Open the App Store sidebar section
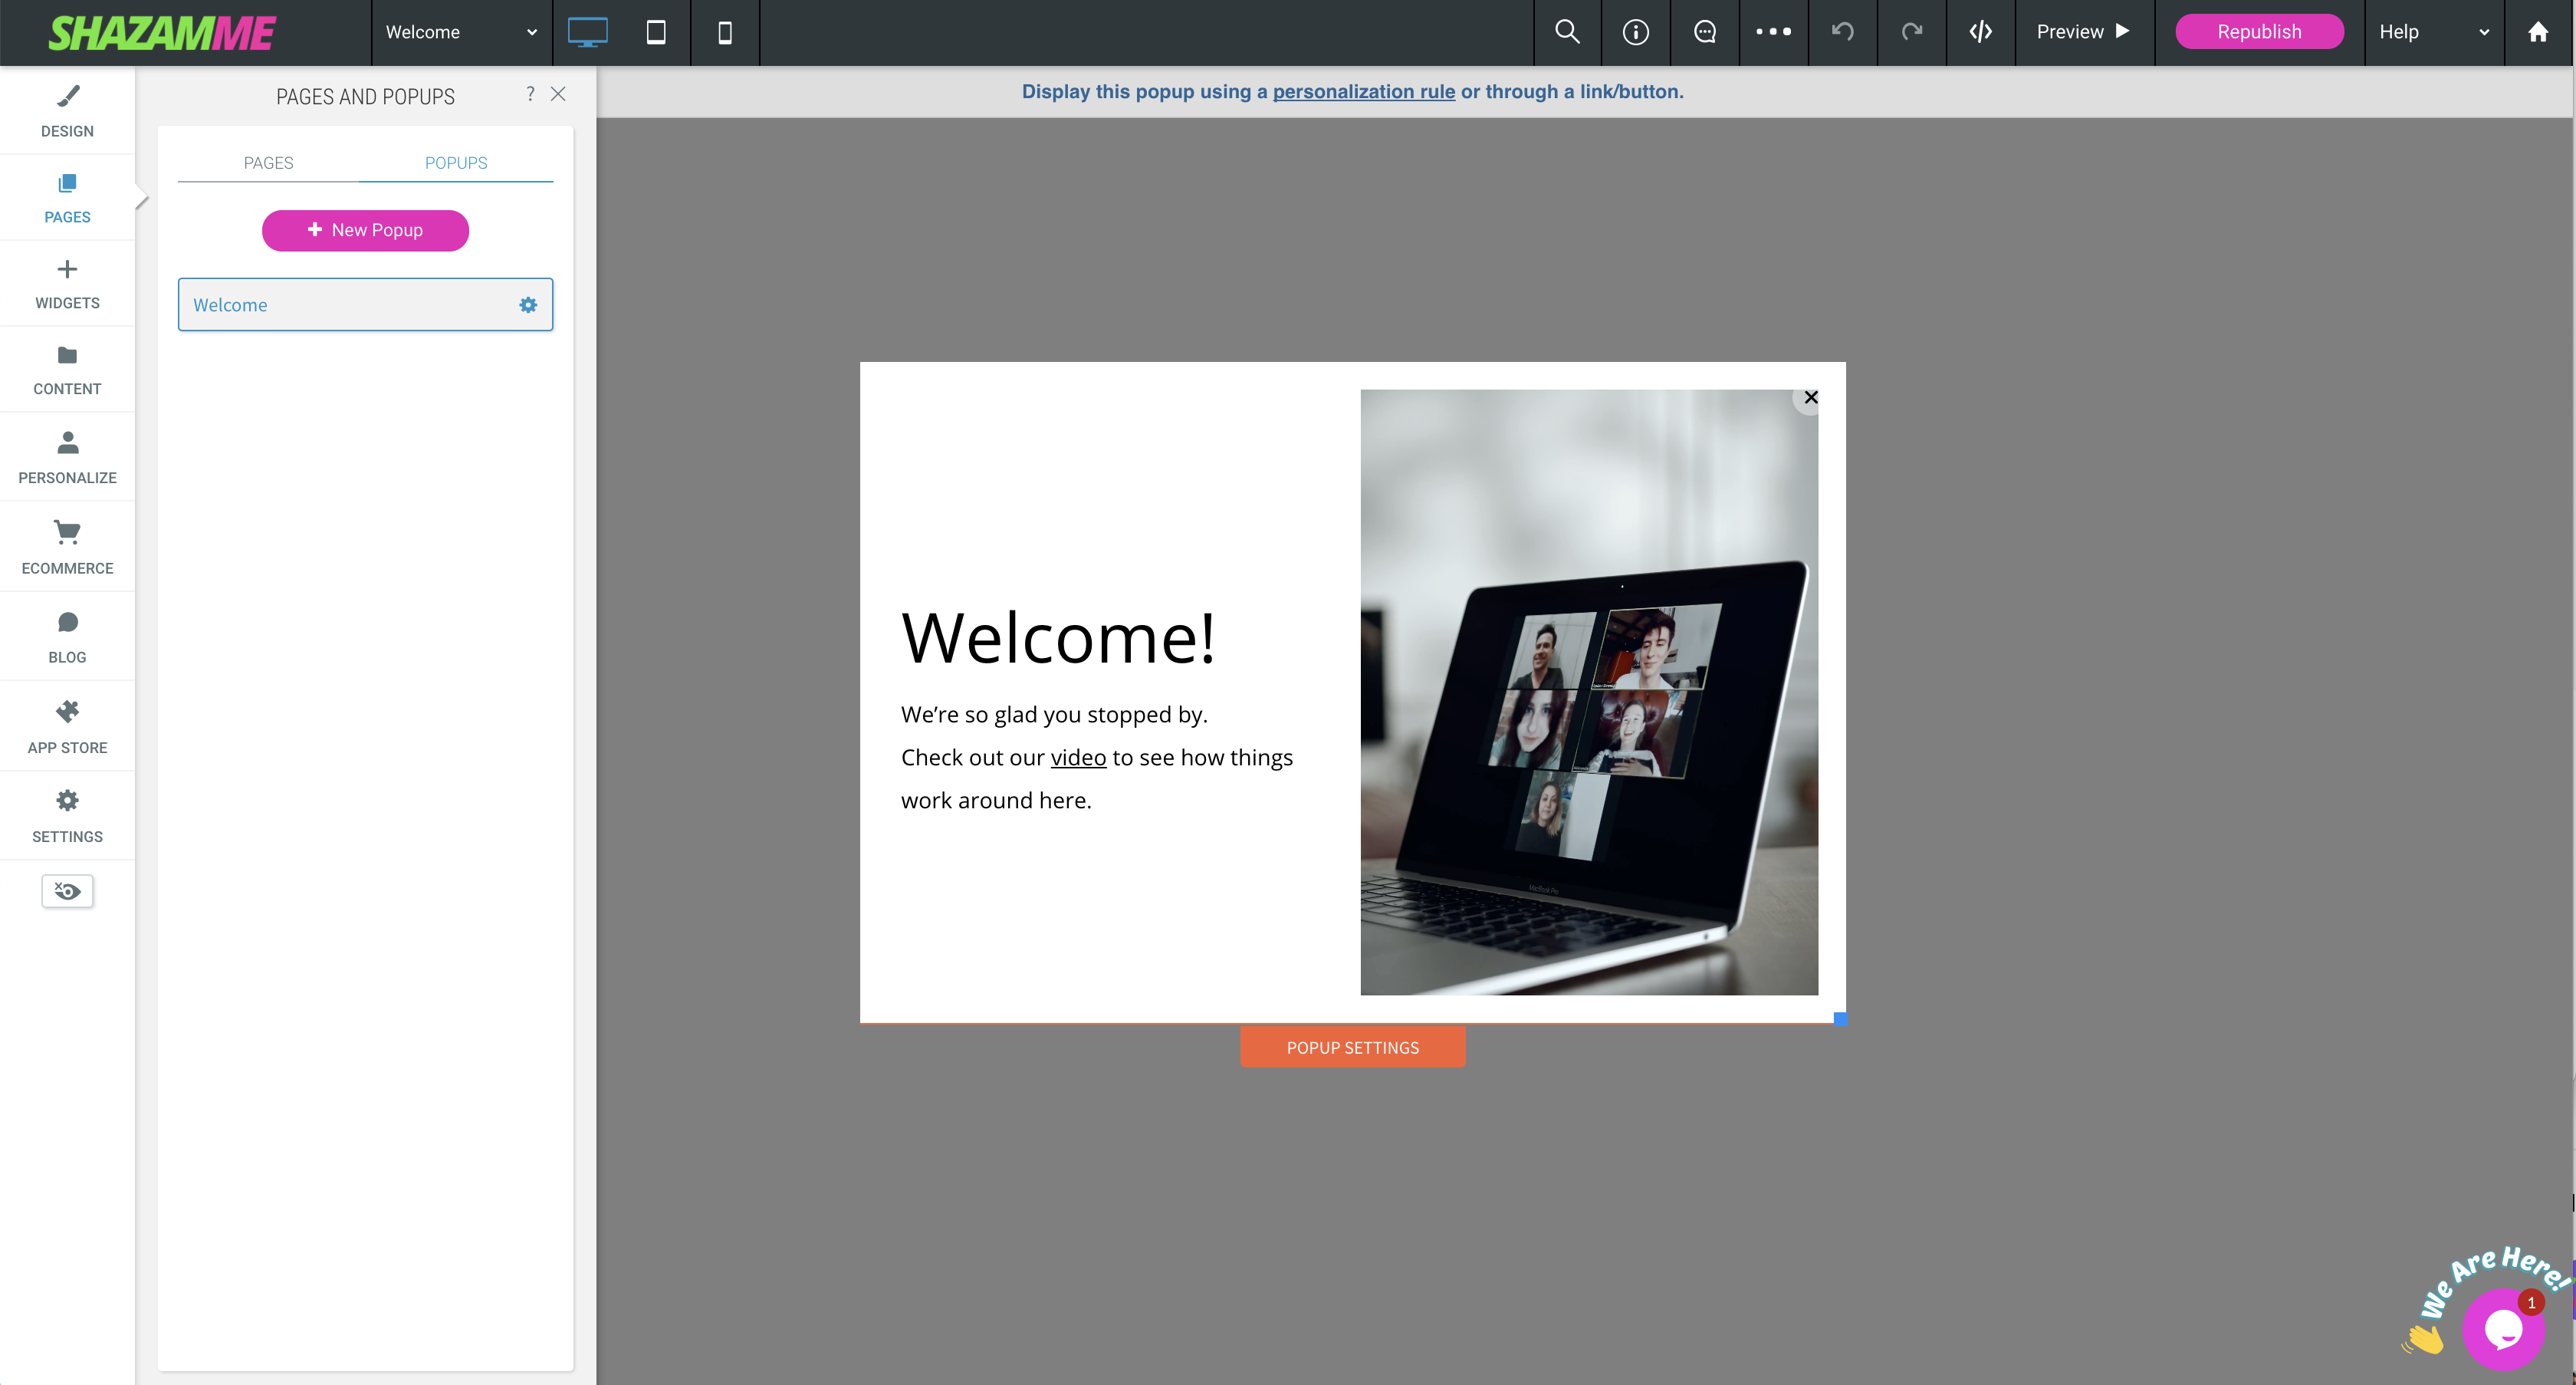The height and width of the screenshot is (1385, 2576). tap(67, 727)
